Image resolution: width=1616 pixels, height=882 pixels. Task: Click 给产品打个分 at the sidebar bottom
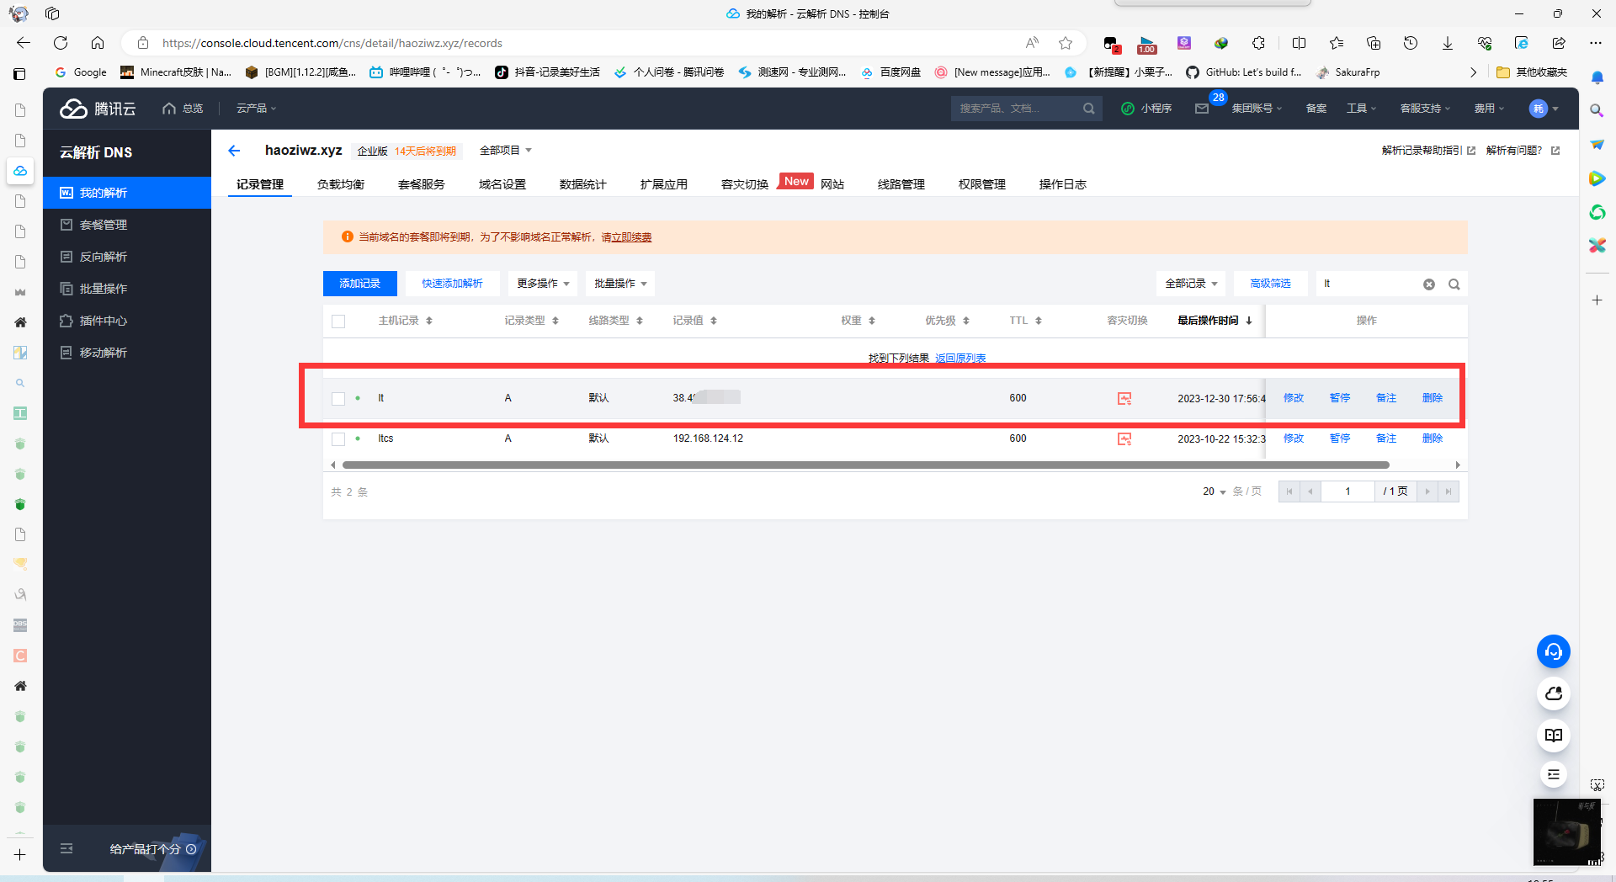click(x=152, y=849)
